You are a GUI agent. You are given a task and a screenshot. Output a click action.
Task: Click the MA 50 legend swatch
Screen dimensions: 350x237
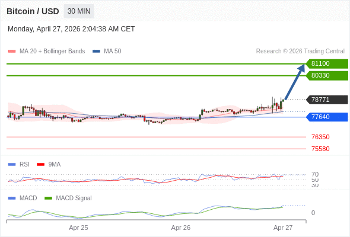96,52
